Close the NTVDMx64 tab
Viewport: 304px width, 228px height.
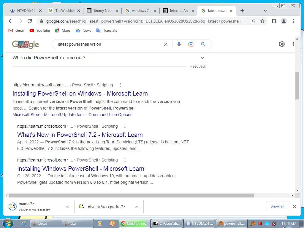[40, 11]
